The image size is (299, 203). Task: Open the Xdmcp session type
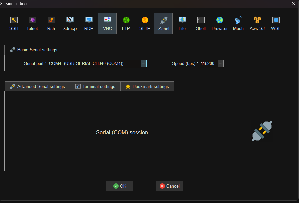(70, 24)
